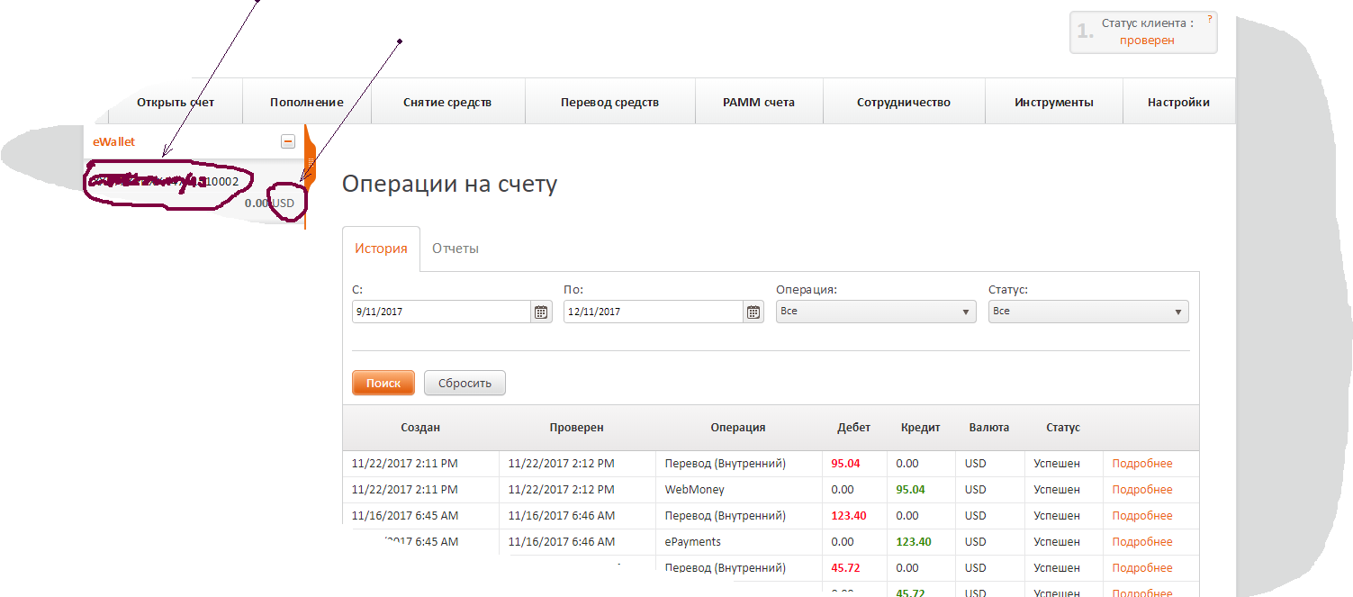Click Успешен status in WebMoney row
The height and width of the screenshot is (597, 1353).
coord(1057,490)
